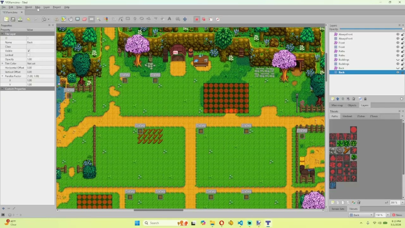Choose the Replace Selection mode icon
405x228 pixels.
click(x=196, y=19)
